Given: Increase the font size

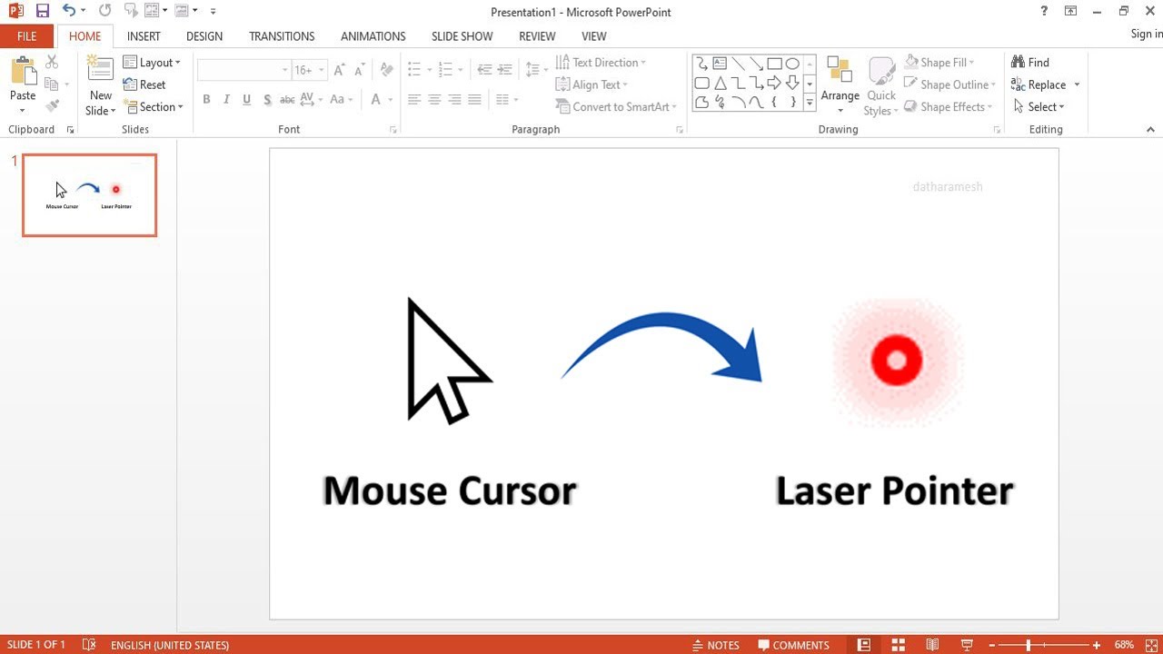Looking at the screenshot, I should (339, 70).
